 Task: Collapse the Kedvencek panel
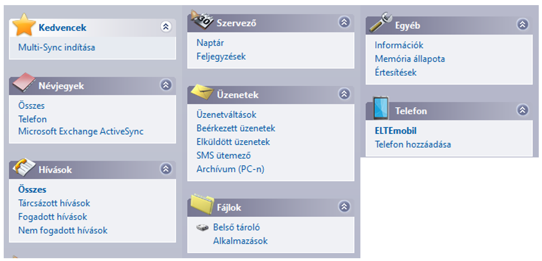pyautogui.click(x=166, y=26)
